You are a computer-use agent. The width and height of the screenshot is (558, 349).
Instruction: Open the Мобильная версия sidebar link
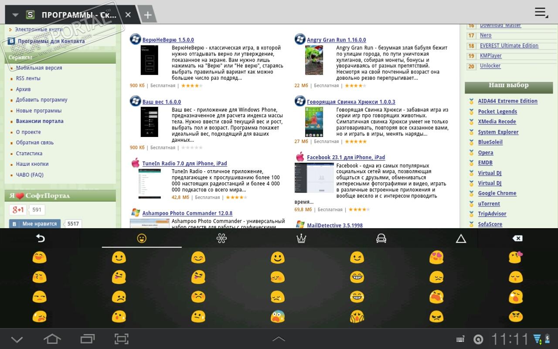39,68
